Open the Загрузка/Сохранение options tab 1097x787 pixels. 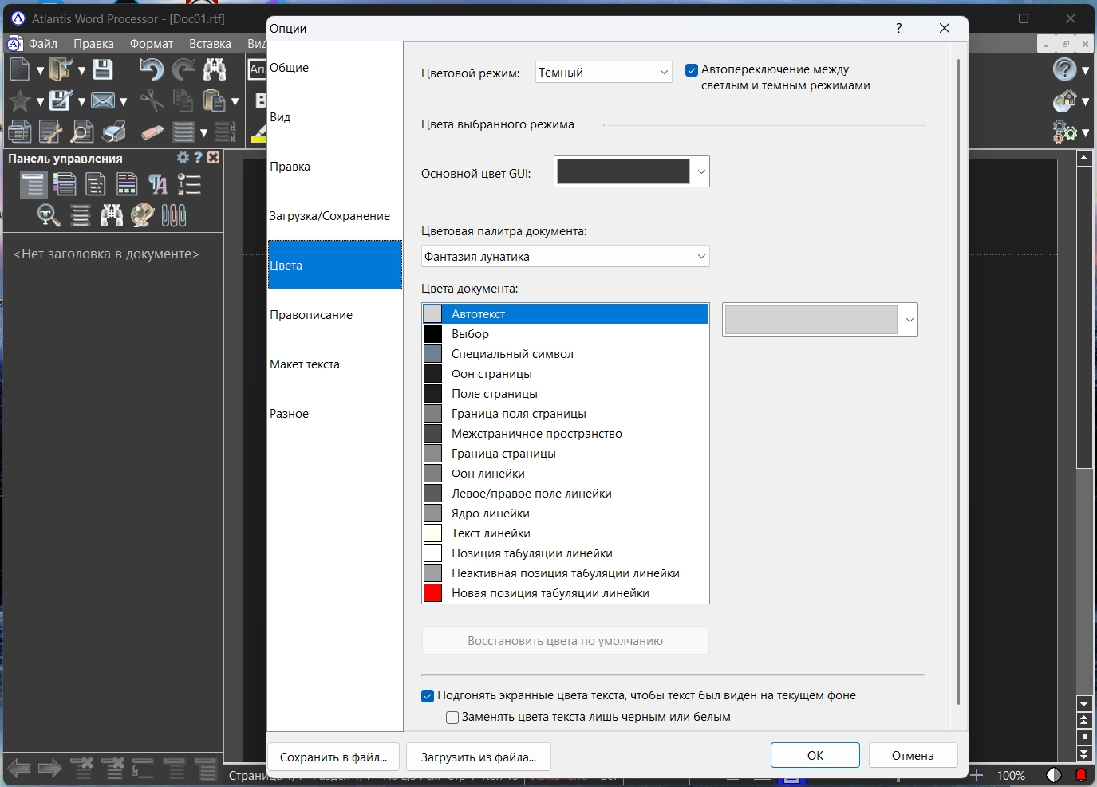point(335,216)
